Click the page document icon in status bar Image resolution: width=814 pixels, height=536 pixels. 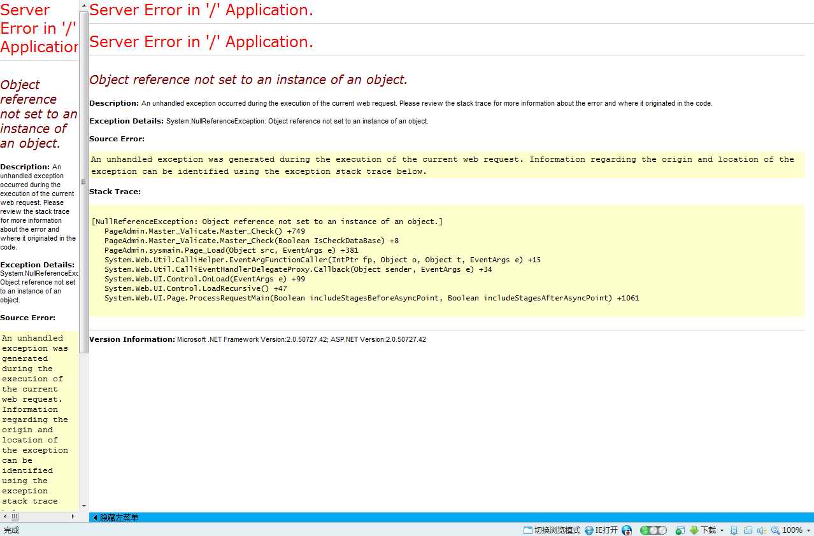(734, 530)
